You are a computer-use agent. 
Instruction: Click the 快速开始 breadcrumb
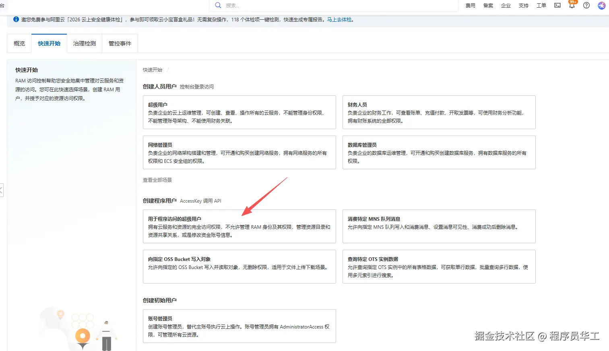point(153,70)
